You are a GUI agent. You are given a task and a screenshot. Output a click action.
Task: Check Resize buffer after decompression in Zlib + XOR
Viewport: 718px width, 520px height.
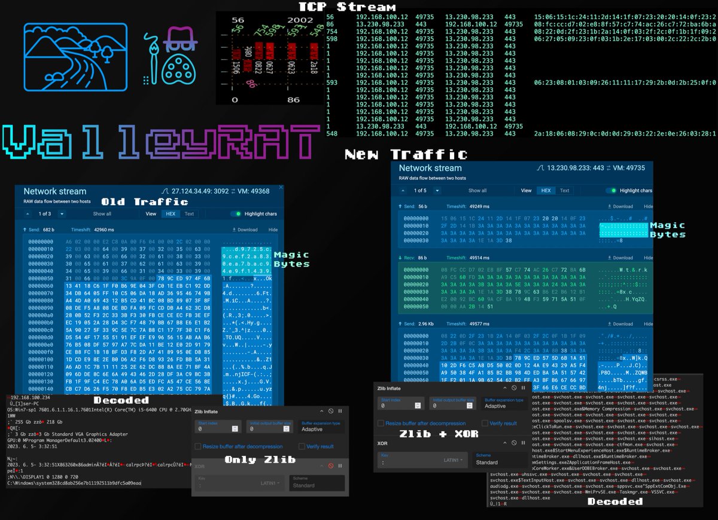pyautogui.click(x=381, y=423)
